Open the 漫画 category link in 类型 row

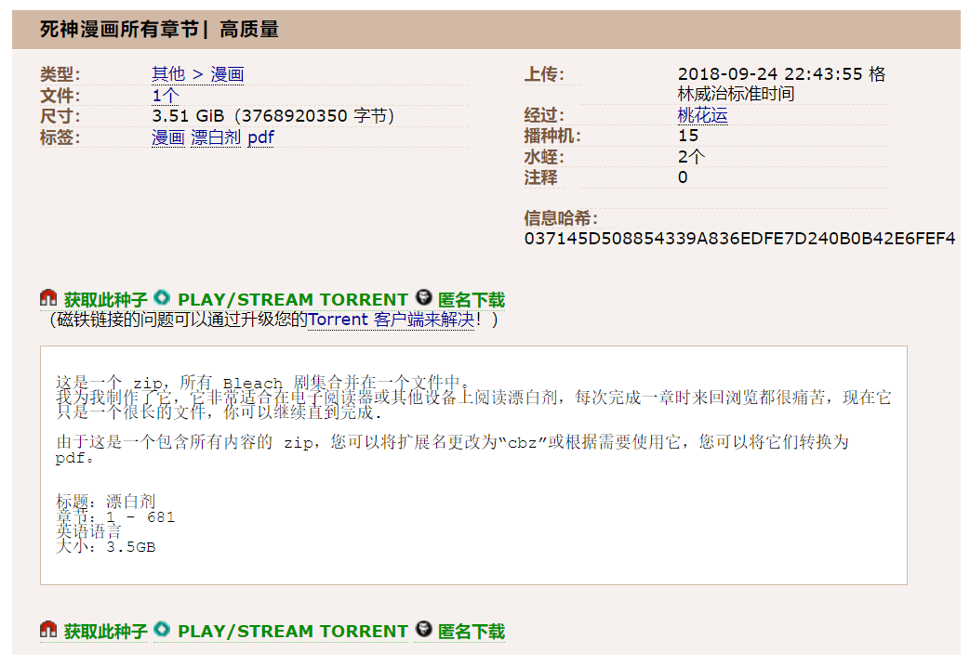pyautogui.click(x=227, y=74)
